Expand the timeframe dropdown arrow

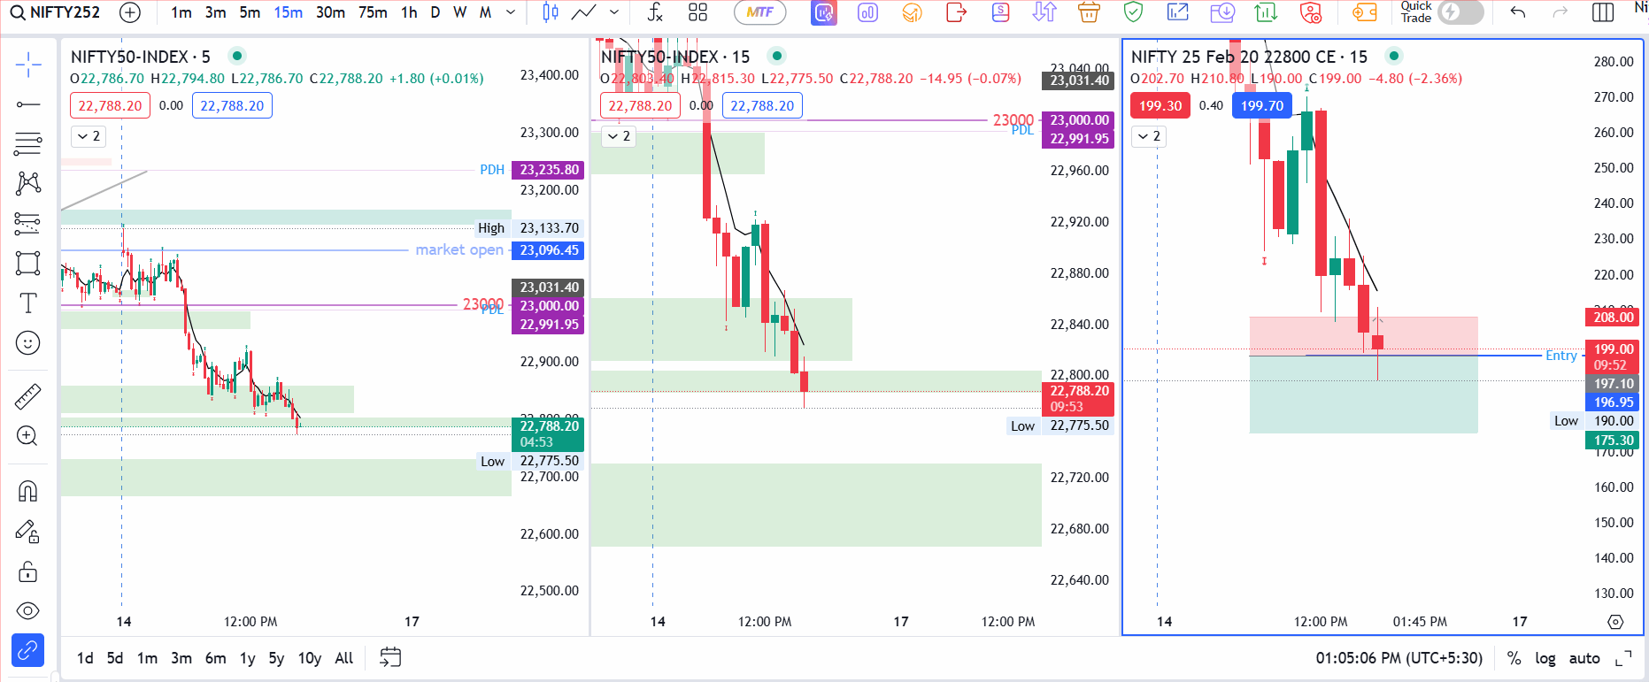click(x=511, y=12)
